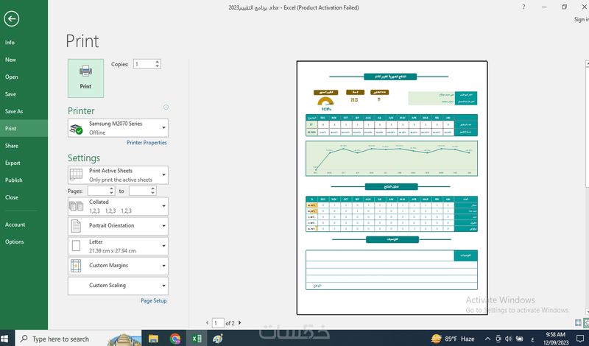This screenshot has width=589, height=346.
Task: Click the printer info icon
Action: click(x=166, y=107)
